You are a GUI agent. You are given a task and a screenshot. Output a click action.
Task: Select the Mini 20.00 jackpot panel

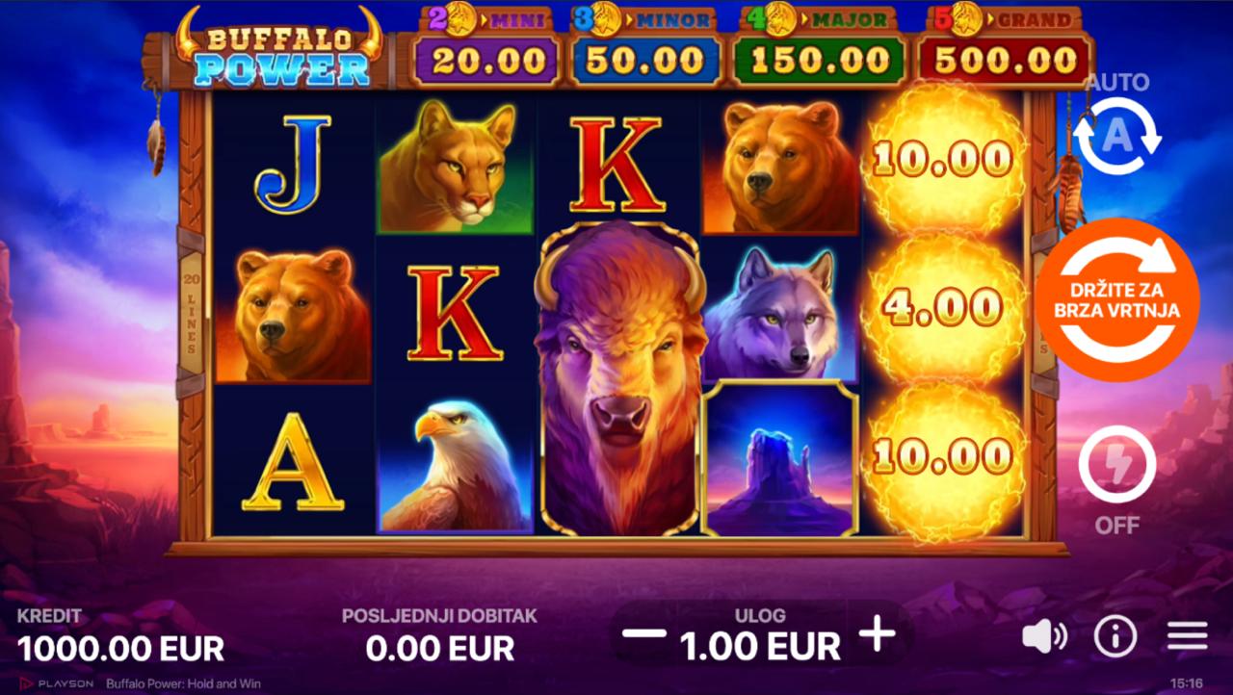tap(486, 47)
